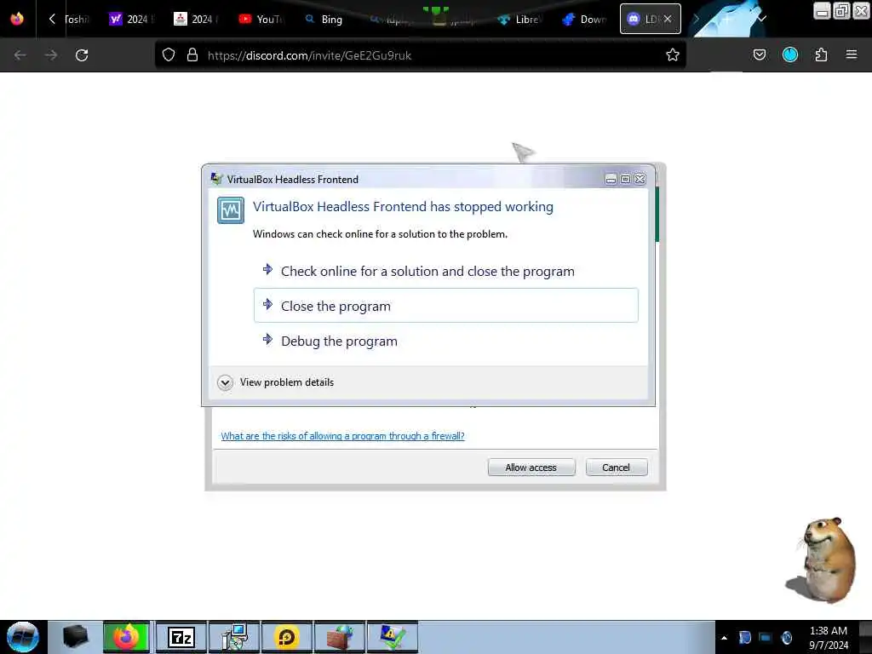Switch to the Download tab
Screen dimensions: 872x654
(x=583, y=19)
